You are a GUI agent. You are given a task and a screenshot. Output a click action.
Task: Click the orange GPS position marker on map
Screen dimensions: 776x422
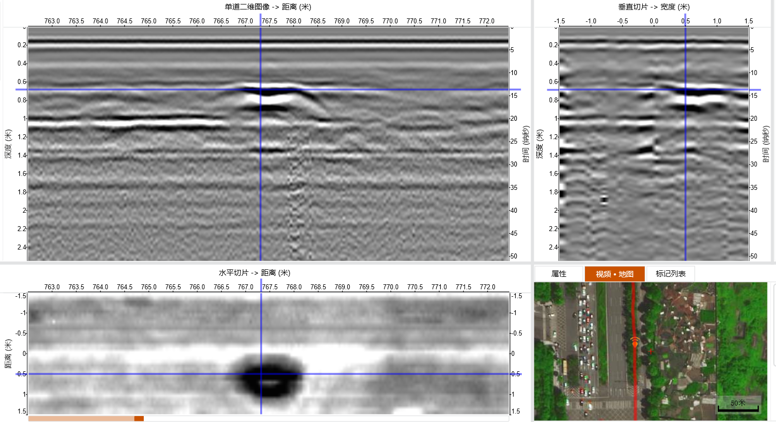(x=635, y=342)
